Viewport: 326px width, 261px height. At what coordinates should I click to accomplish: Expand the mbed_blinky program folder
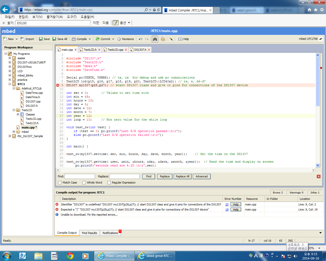click(10, 75)
